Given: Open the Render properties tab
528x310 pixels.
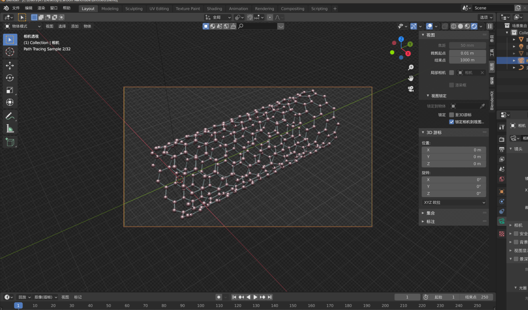Looking at the screenshot, I should [x=502, y=139].
